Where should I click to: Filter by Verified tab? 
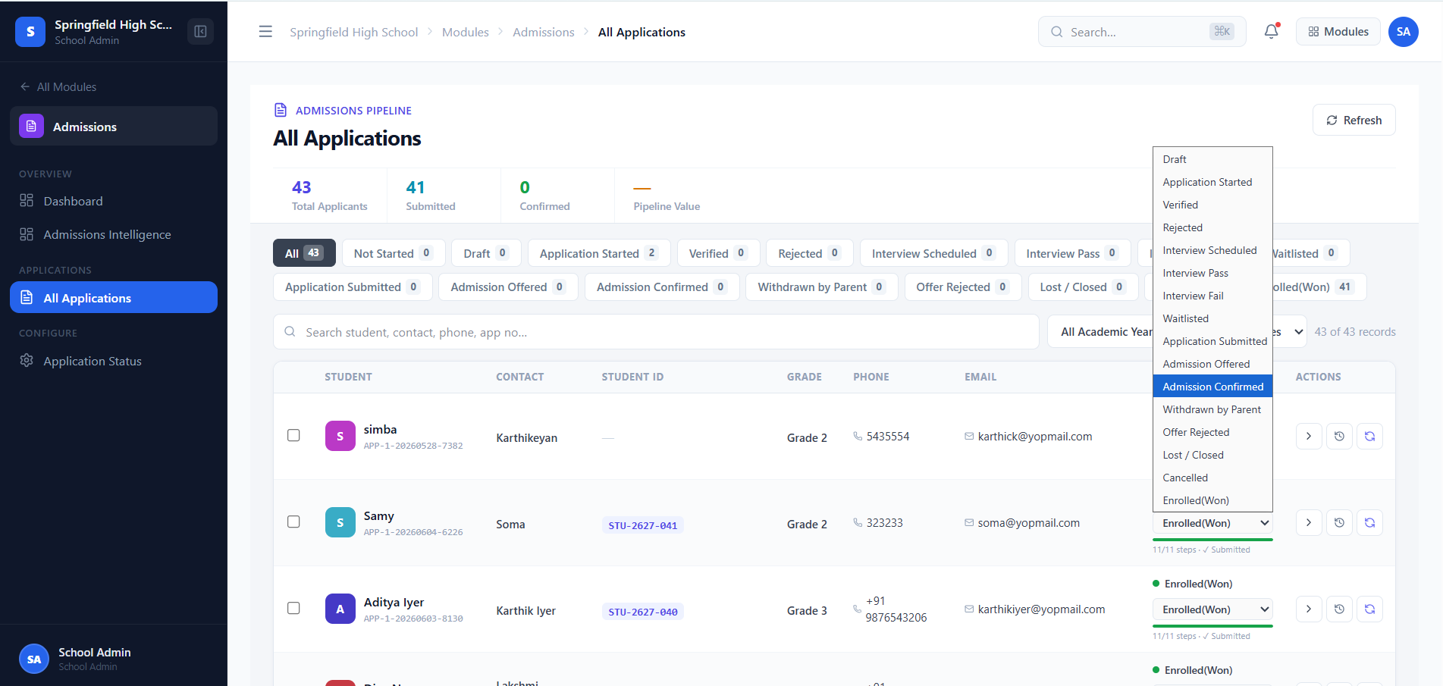pyautogui.click(x=718, y=253)
